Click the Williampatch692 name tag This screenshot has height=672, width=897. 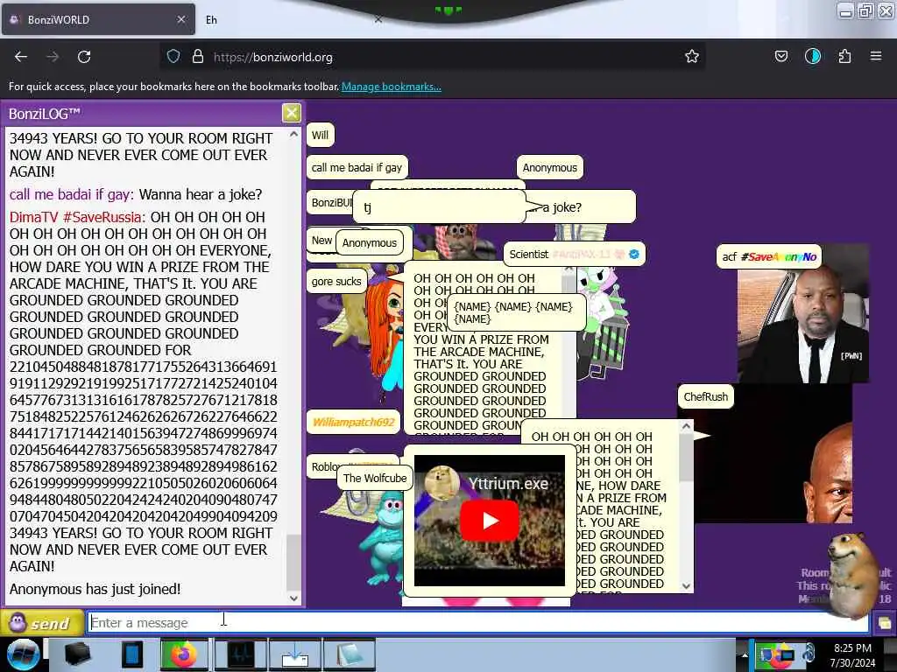coord(354,422)
